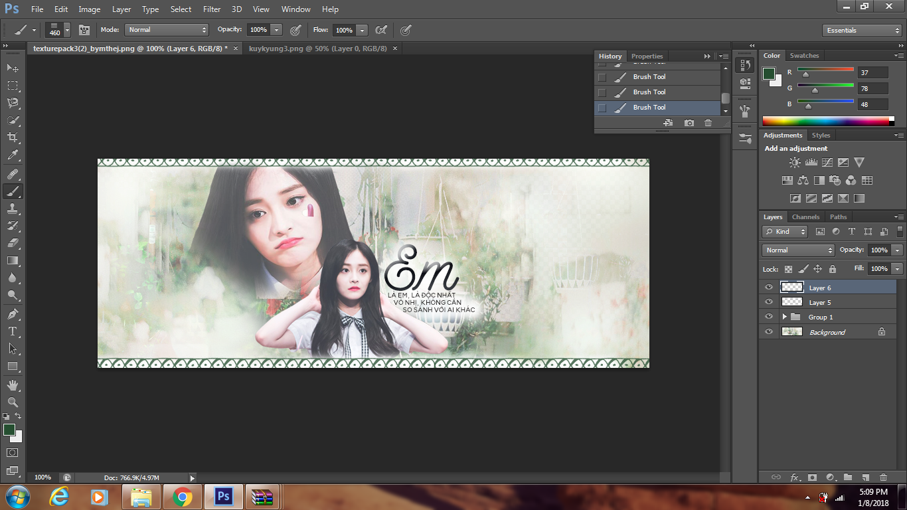Open the Essentials workspace dropdown

pos(861,31)
